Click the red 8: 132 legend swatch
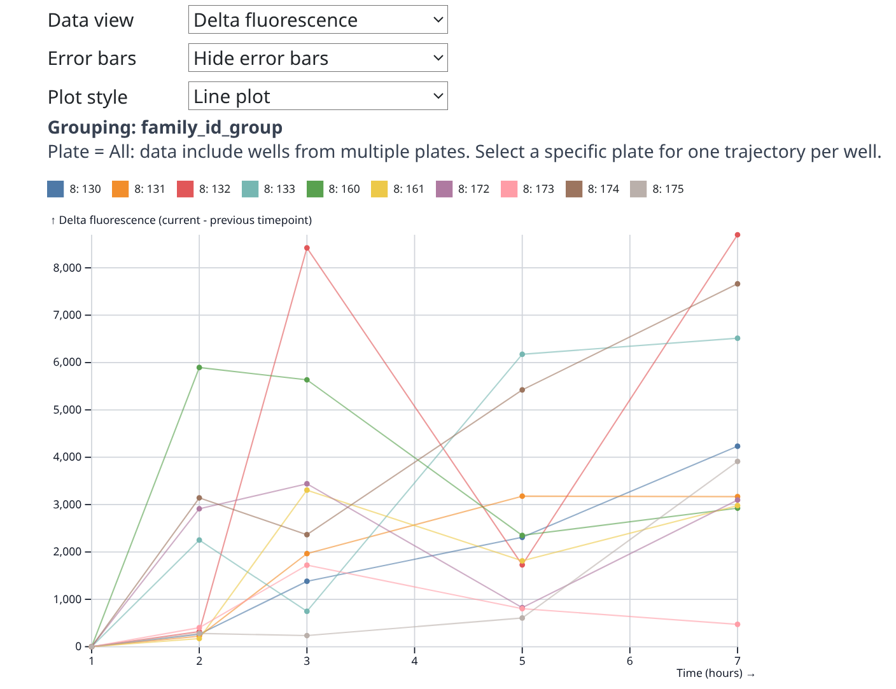Viewport: 896px width, 689px height. click(185, 189)
